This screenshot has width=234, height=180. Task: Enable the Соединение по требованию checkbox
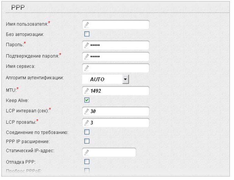[x=87, y=132]
